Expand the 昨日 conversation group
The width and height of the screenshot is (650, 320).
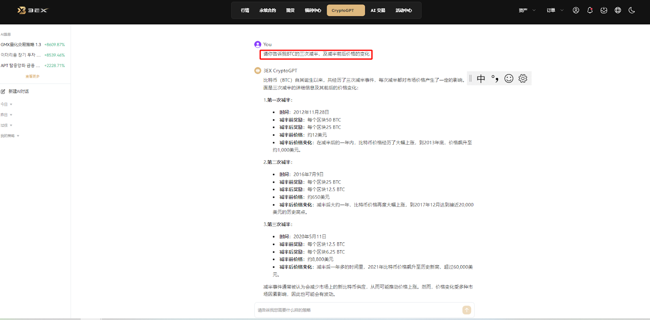click(6, 115)
